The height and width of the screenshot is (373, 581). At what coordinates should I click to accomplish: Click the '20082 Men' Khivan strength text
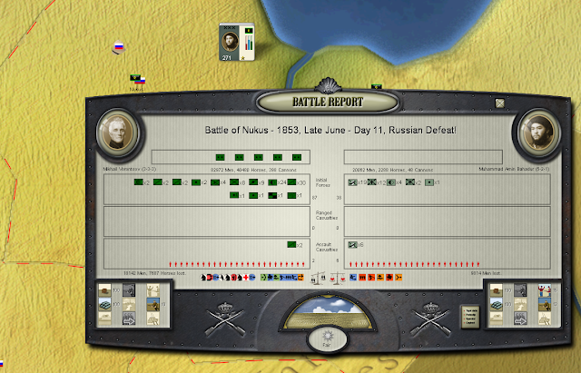tap(393, 170)
